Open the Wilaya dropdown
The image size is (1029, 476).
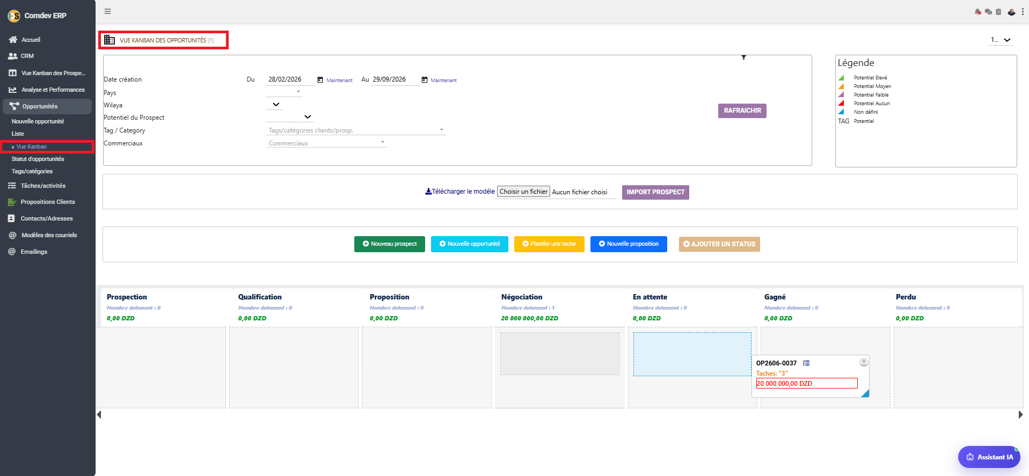274,105
